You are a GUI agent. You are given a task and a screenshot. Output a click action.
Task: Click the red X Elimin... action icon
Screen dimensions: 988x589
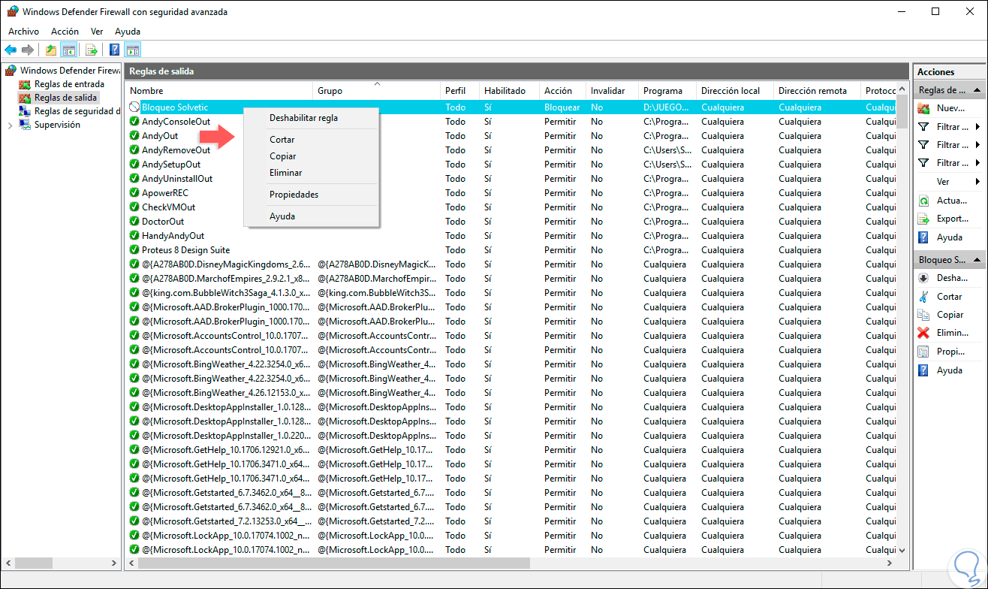923,333
